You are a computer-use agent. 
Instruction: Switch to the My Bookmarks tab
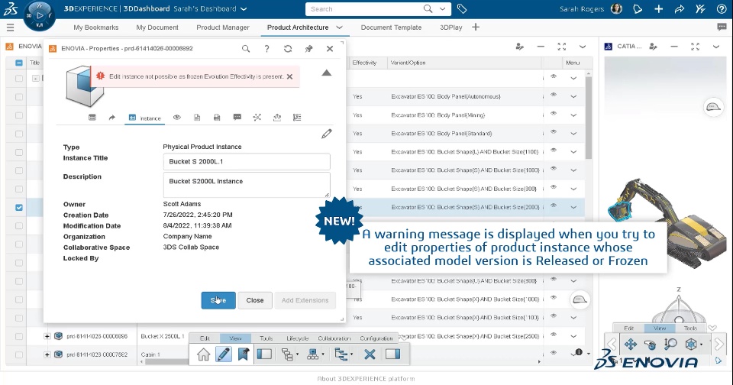point(96,27)
